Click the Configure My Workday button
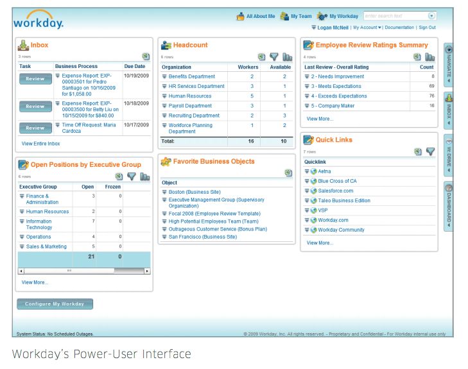Viewport: 468px width, 369px height. [55, 304]
